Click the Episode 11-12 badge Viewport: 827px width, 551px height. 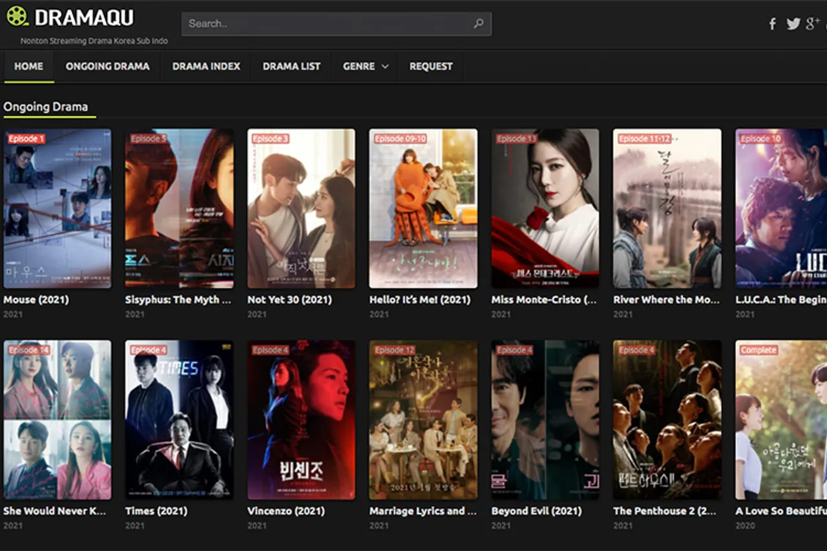coord(644,139)
